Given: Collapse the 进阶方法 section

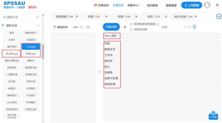Looking at the screenshot, I should point(38,25).
